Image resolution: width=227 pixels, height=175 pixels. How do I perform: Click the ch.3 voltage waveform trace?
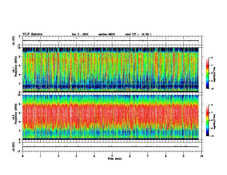pyautogui.click(x=111, y=147)
